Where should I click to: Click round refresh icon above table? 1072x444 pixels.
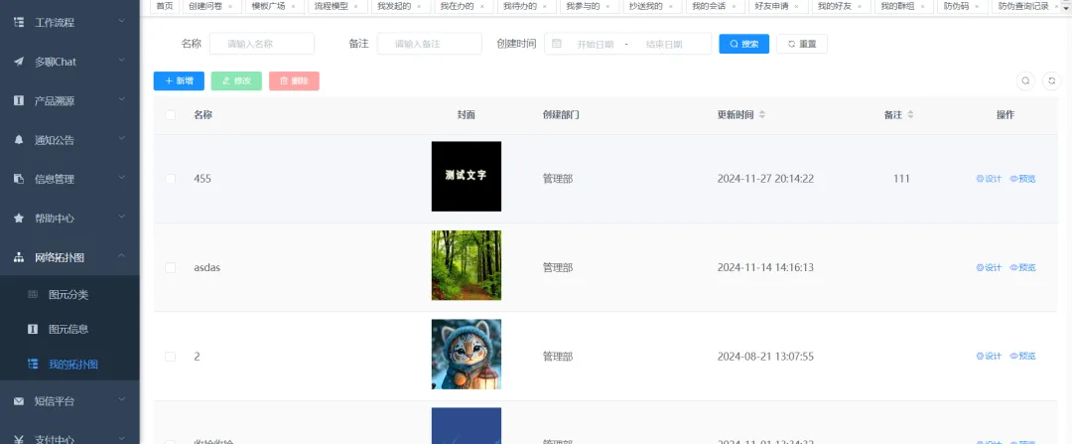pyautogui.click(x=1052, y=81)
